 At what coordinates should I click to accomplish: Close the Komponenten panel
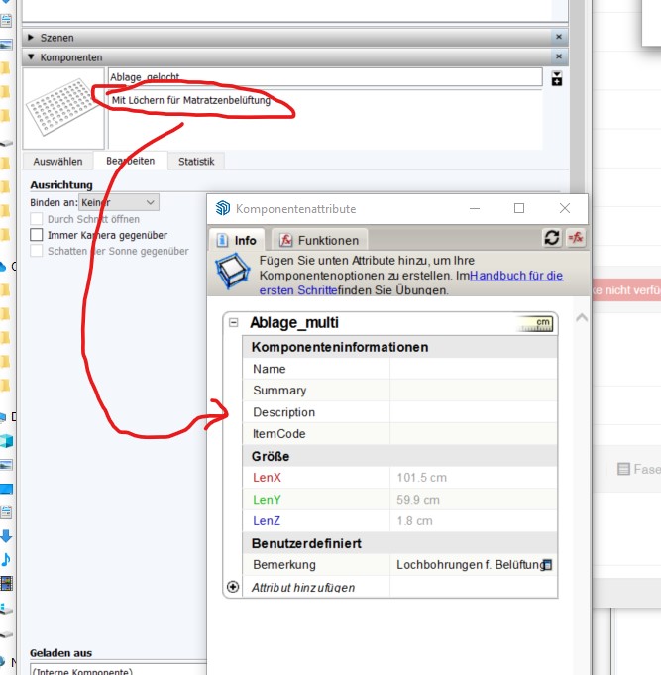[559, 57]
